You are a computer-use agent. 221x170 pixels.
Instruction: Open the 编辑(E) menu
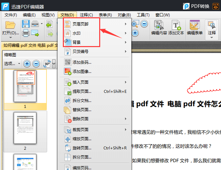tap(29, 15)
